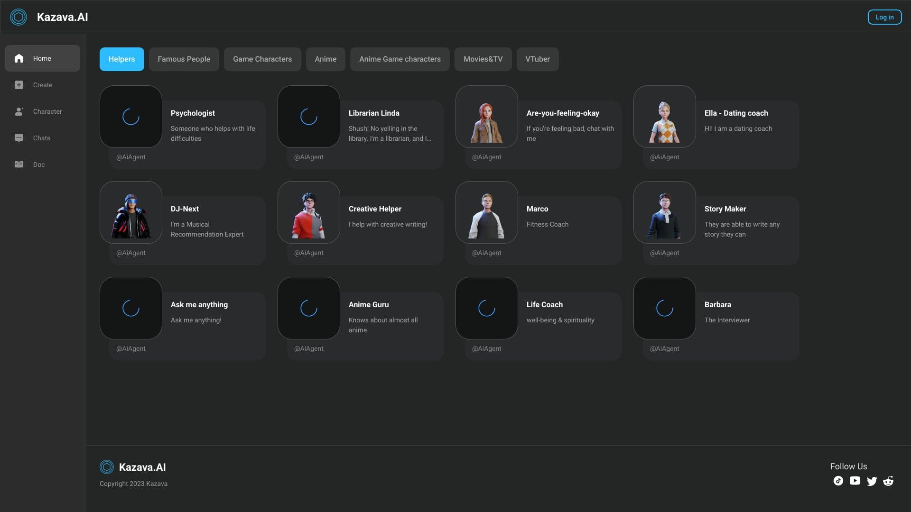Select the Game Characters tab
Viewport: 911px width, 512px height.
point(262,59)
